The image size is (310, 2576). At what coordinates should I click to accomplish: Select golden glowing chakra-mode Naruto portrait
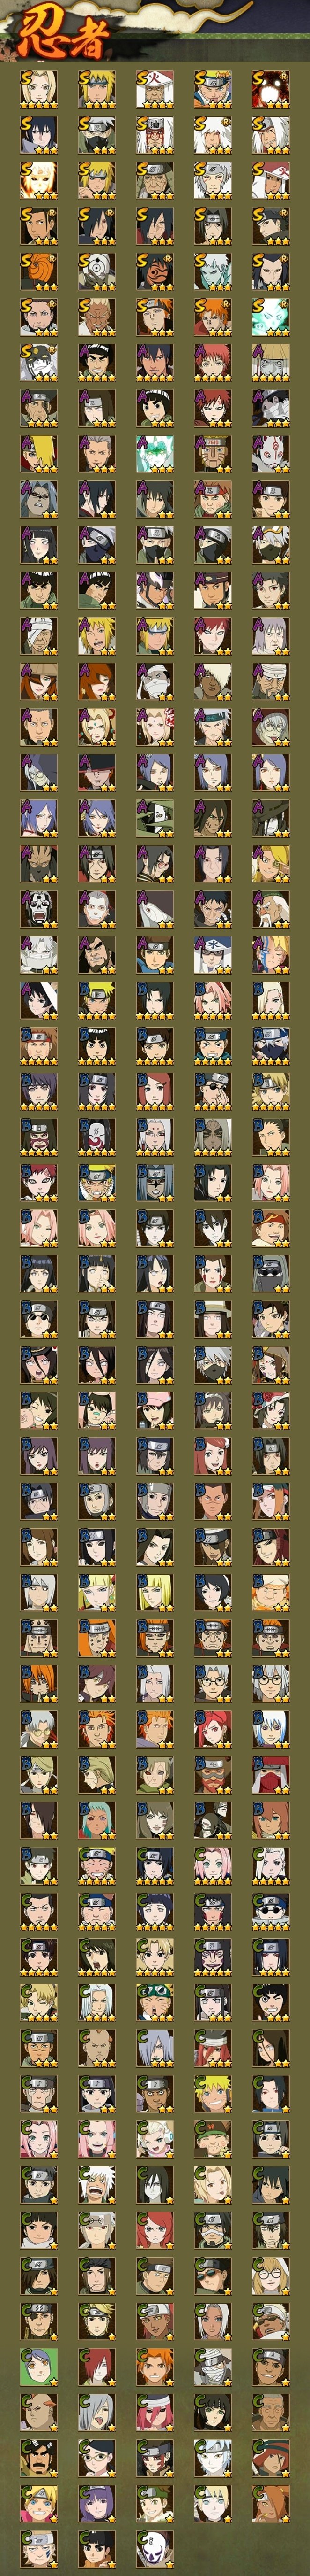coord(38,180)
